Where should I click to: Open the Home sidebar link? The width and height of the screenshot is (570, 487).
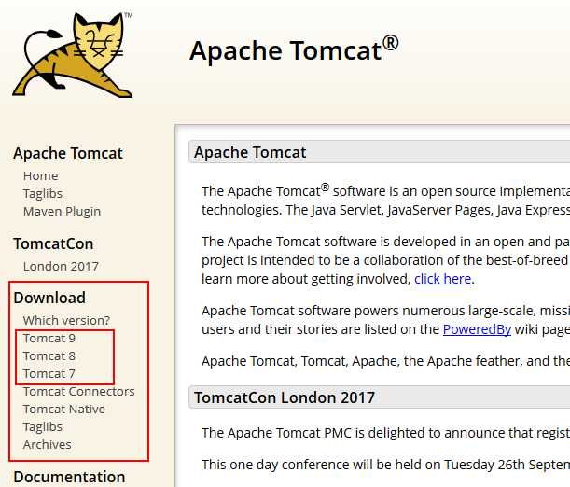40,176
